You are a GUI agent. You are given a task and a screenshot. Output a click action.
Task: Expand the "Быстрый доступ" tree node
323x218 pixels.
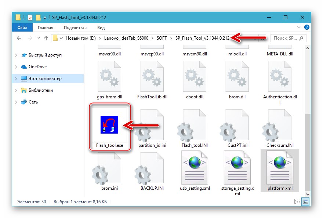[16, 55]
